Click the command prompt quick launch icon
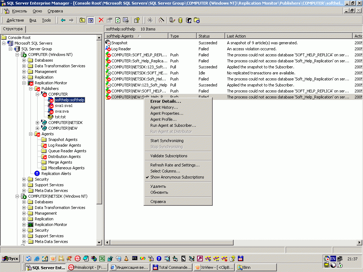This screenshot has height=272, width=363. tap(134, 258)
